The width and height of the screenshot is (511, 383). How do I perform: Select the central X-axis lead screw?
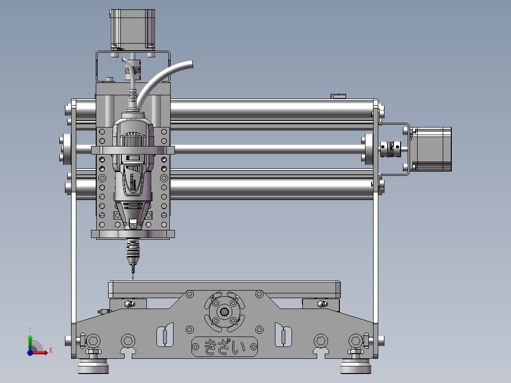click(x=269, y=149)
